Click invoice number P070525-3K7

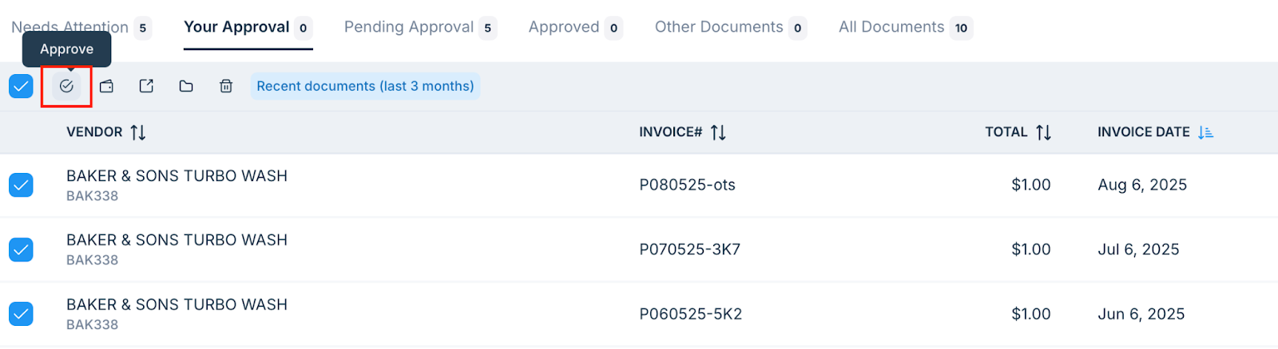coord(689,249)
